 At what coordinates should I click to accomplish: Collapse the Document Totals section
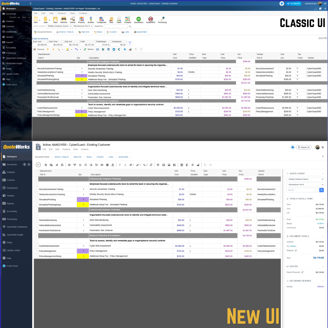click(x=323, y=236)
